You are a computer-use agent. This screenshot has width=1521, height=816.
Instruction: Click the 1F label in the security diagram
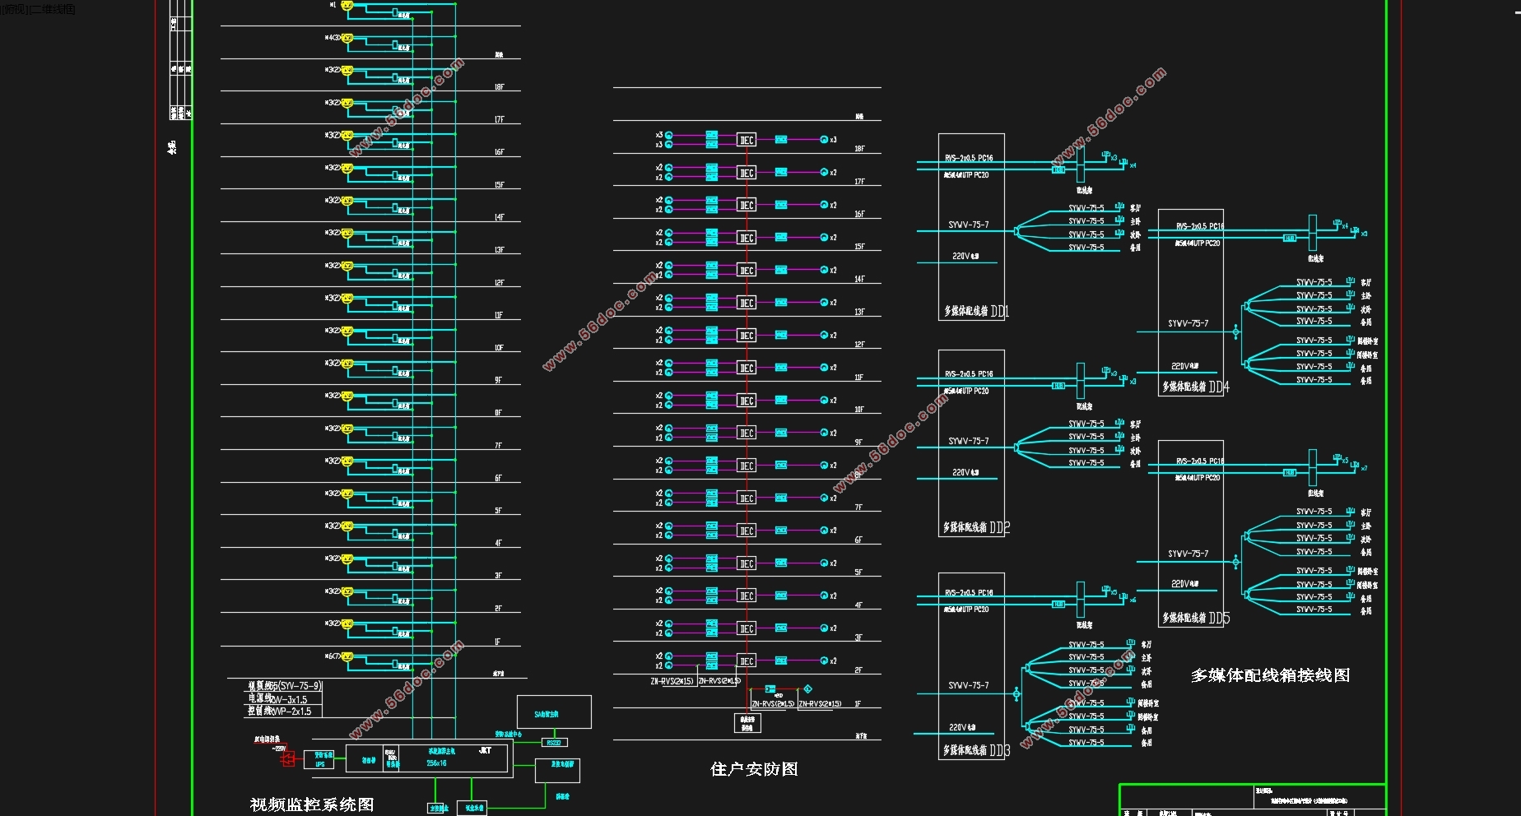click(x=858, y=704)
